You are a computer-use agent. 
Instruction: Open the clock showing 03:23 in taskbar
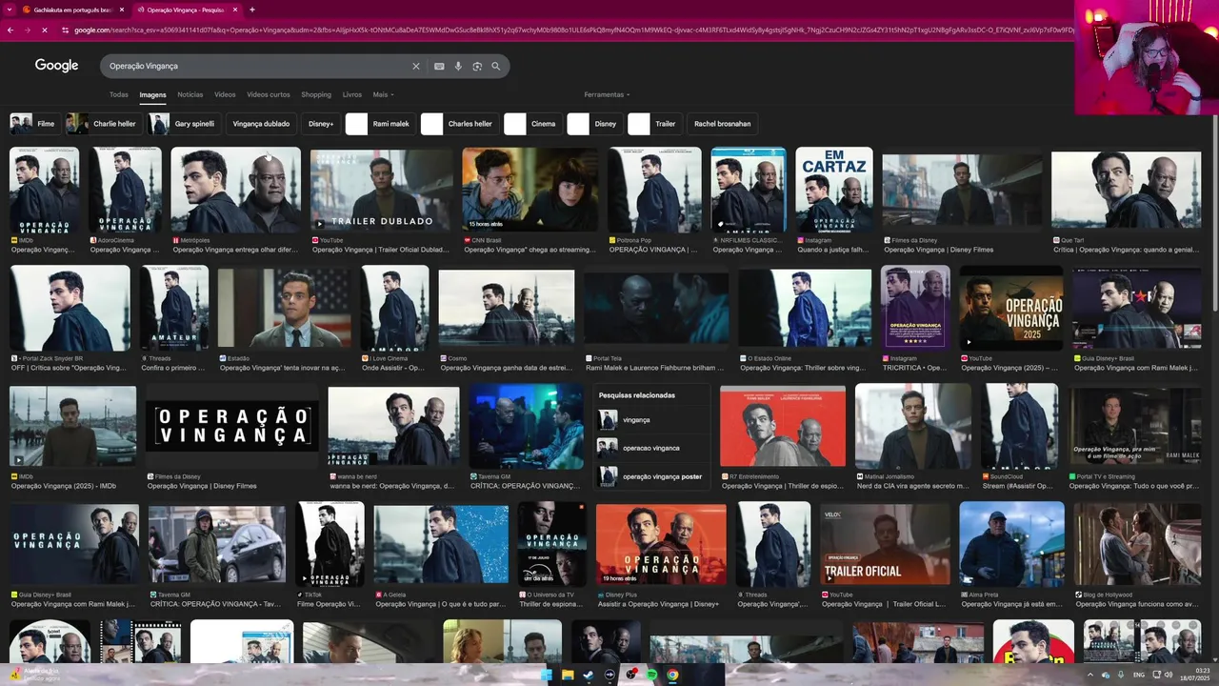coord(1195,675)
